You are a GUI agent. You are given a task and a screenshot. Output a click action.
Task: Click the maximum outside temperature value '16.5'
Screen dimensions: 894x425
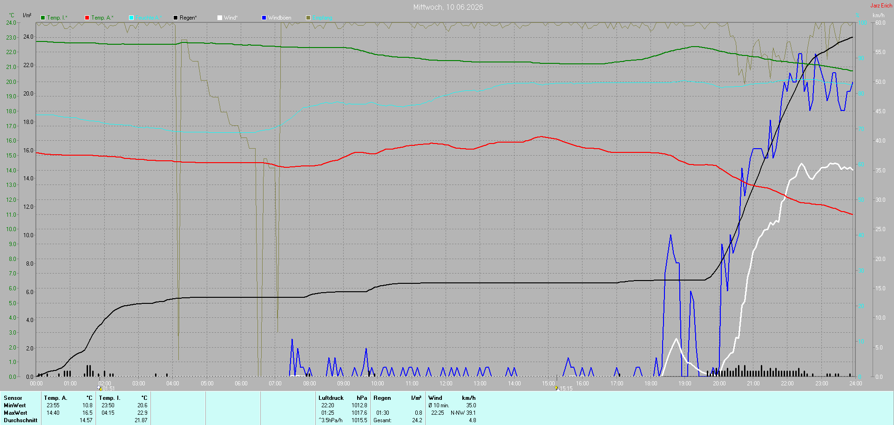click(x=88, y=413)
